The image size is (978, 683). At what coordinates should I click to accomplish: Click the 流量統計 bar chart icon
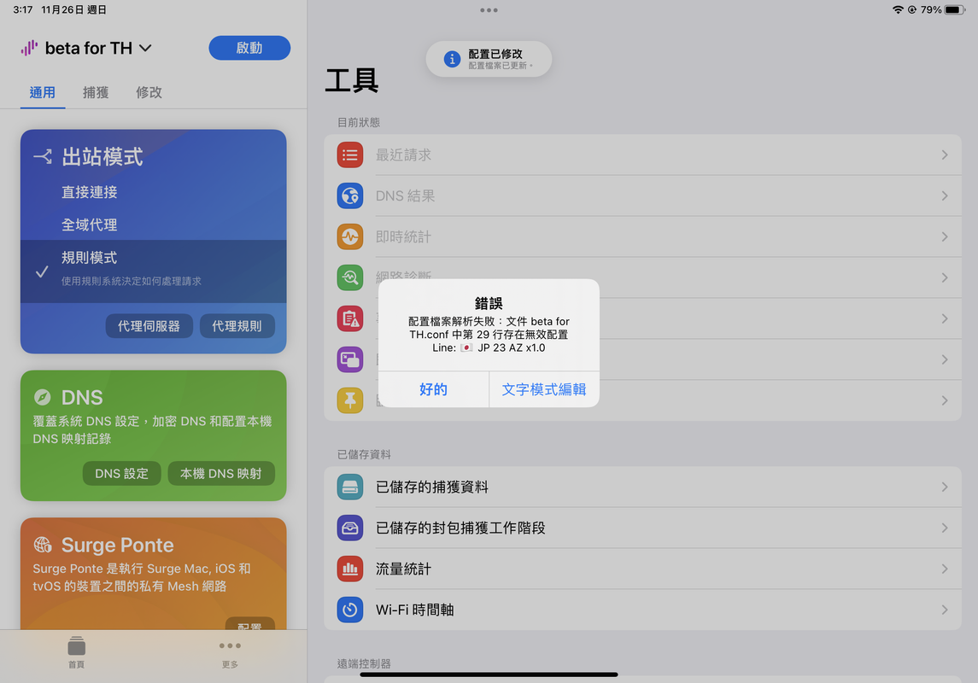[350, 569]
